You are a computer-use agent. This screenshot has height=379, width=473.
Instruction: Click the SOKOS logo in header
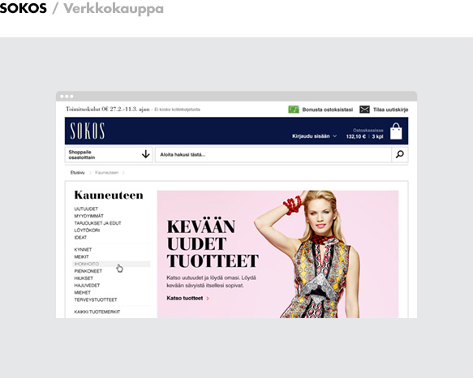point(88,131)
